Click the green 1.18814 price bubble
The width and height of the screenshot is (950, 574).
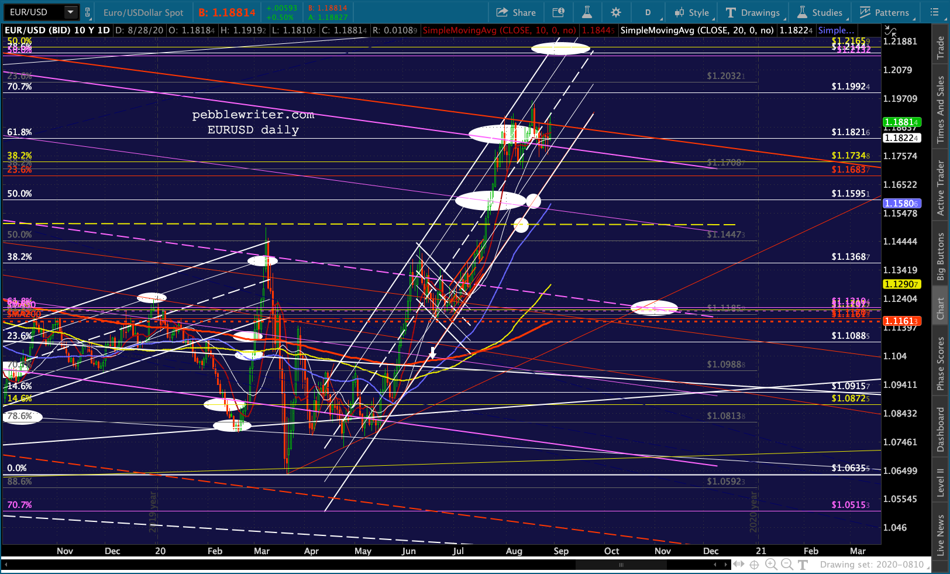[x=902, y=122]
